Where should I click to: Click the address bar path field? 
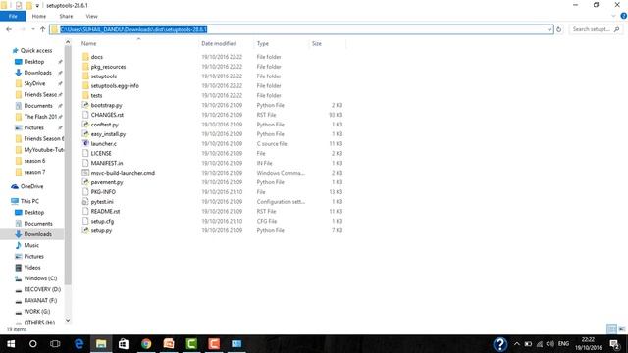point(301,29)
